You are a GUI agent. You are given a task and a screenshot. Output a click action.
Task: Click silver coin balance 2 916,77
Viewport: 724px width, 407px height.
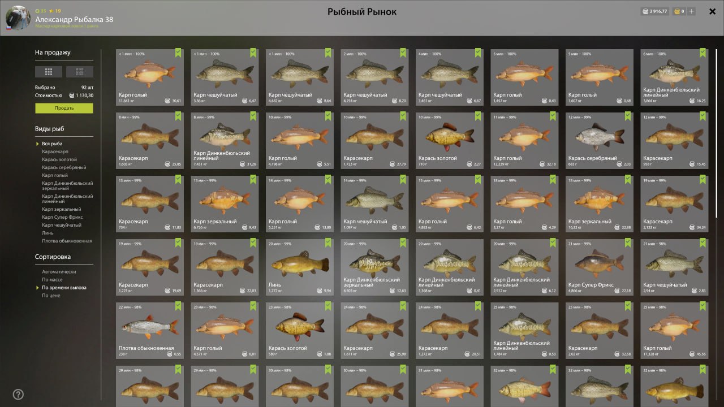pyautogui.click(x=654, y=11)
